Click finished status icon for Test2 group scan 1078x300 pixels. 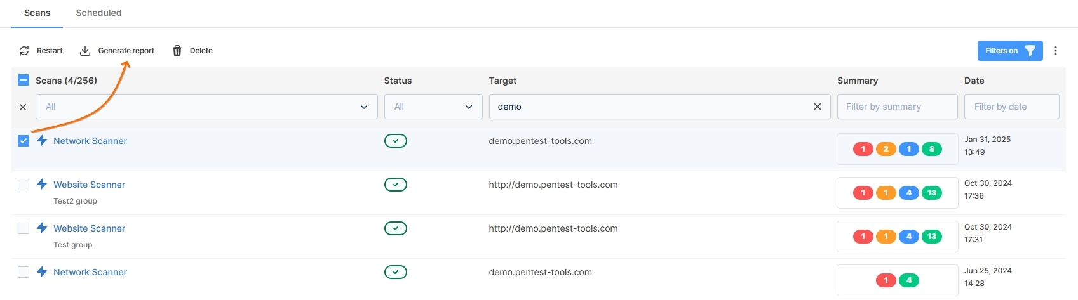(x=396, y=185)
